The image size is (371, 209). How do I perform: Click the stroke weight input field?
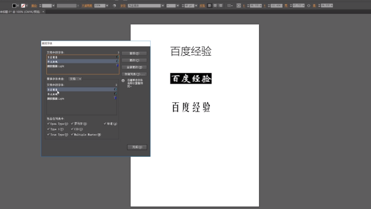[x=46, y=6]
